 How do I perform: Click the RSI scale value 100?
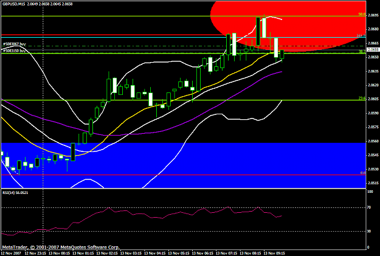(370, 192)
